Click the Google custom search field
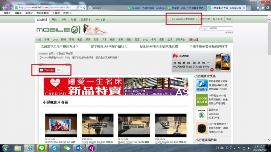Screen dimensions: 271x152 click(216, 28)
